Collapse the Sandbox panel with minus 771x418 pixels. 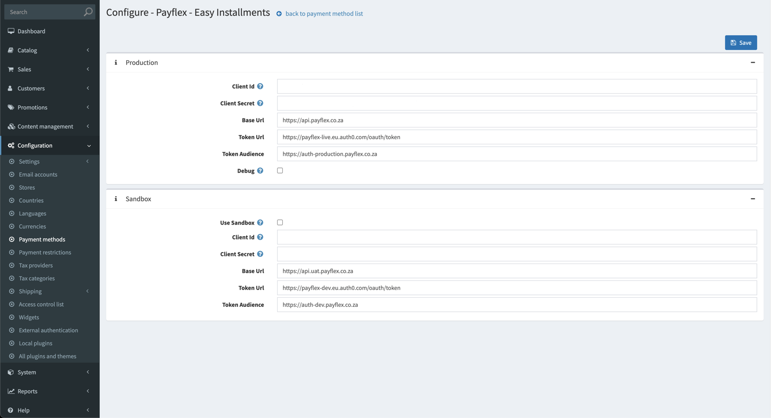point(753,199)
